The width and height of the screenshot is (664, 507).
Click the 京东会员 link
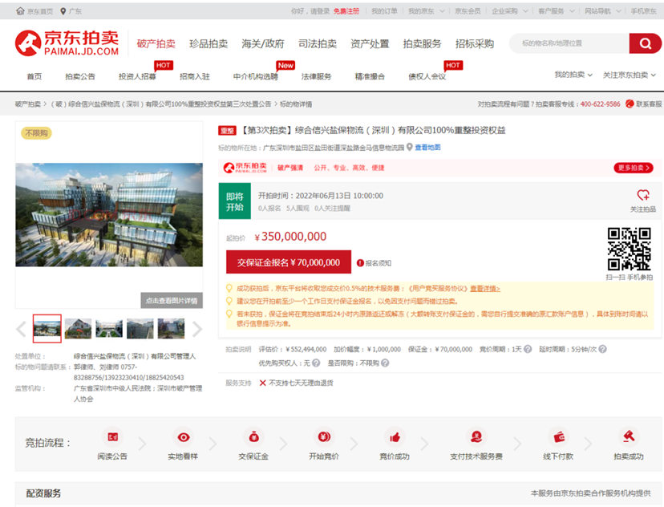pos(468,11)
